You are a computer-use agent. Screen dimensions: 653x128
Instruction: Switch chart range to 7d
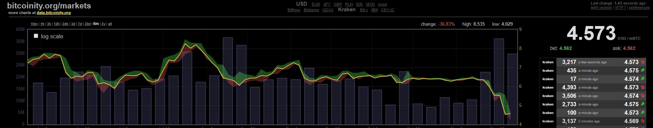click(80, 24)
